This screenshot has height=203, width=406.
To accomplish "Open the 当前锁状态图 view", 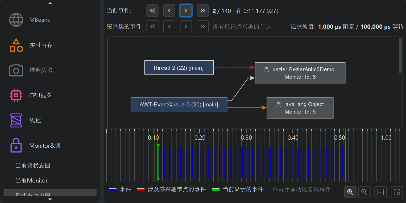I will pos(33,165).
